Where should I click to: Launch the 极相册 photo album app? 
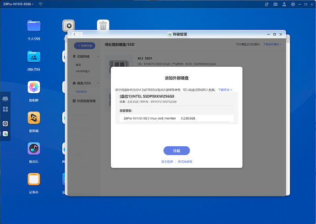click(x=34, y=87)
